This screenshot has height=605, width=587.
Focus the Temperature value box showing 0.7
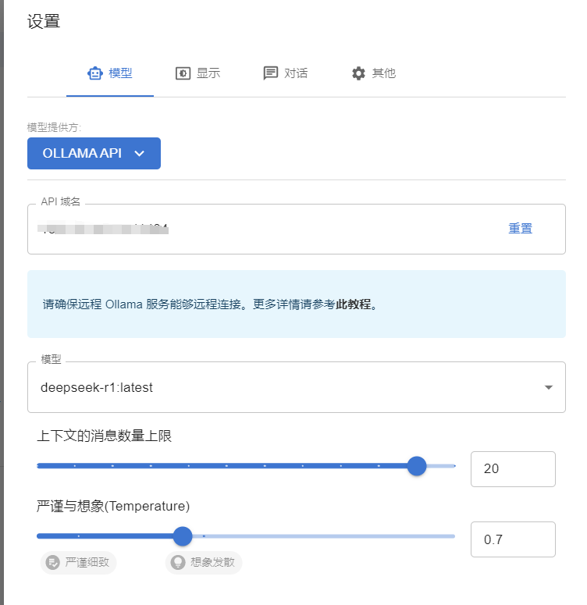(x=513, y=539)
